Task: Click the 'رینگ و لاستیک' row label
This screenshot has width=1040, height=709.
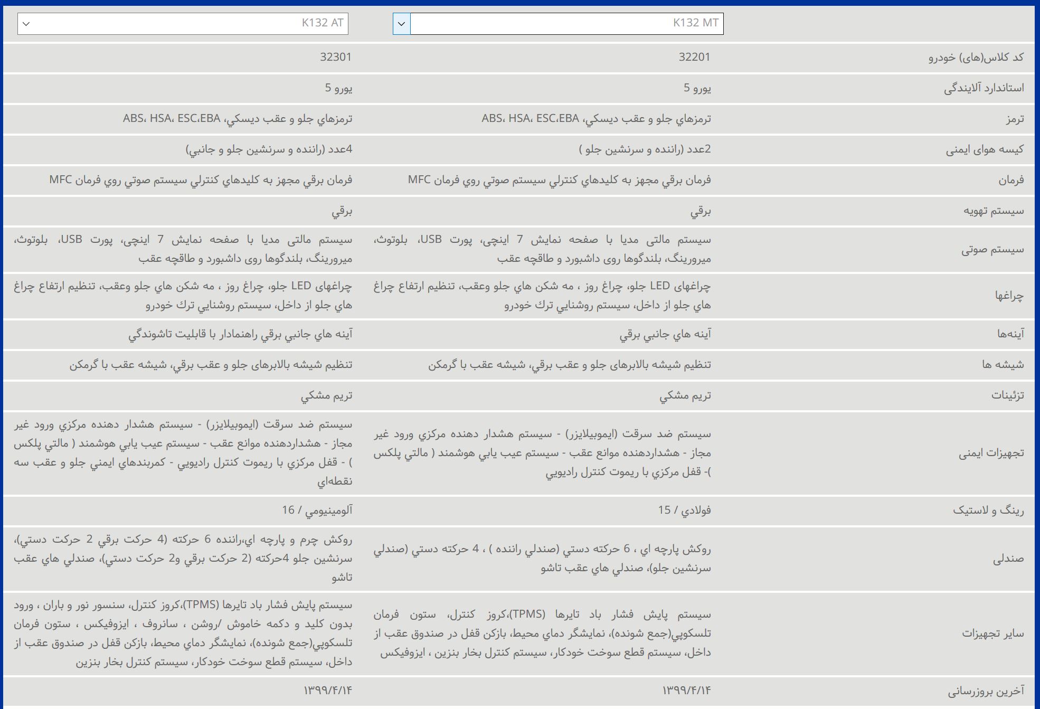Action: click(x=988, y=510)
